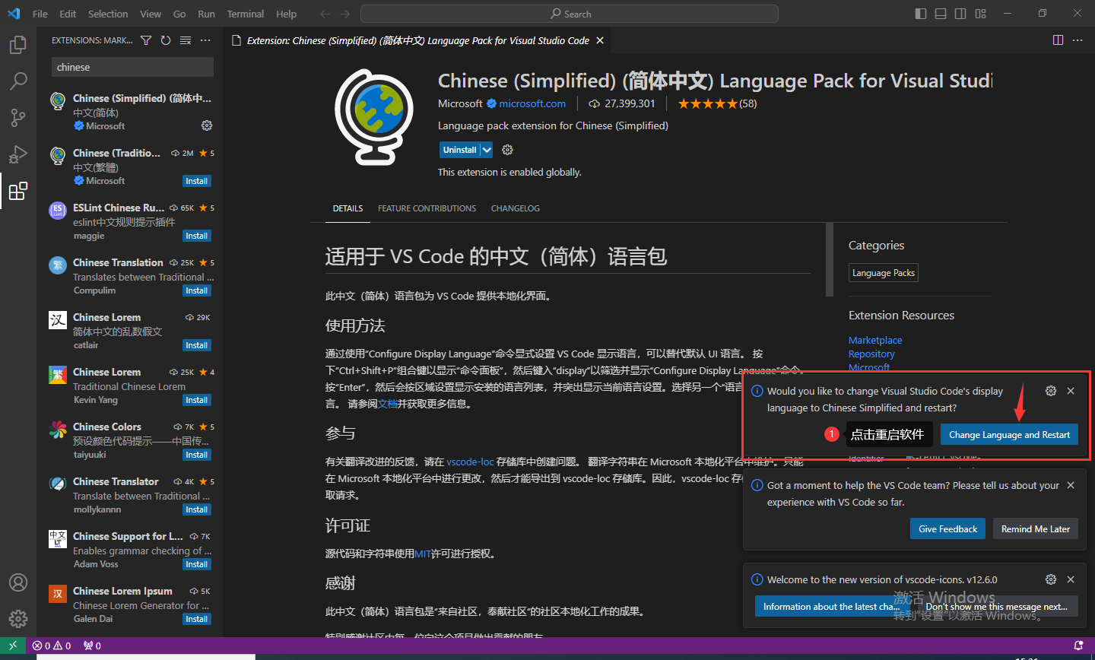Split the editor to the right
1095x660 pixels.
(x=1058, y=40)
